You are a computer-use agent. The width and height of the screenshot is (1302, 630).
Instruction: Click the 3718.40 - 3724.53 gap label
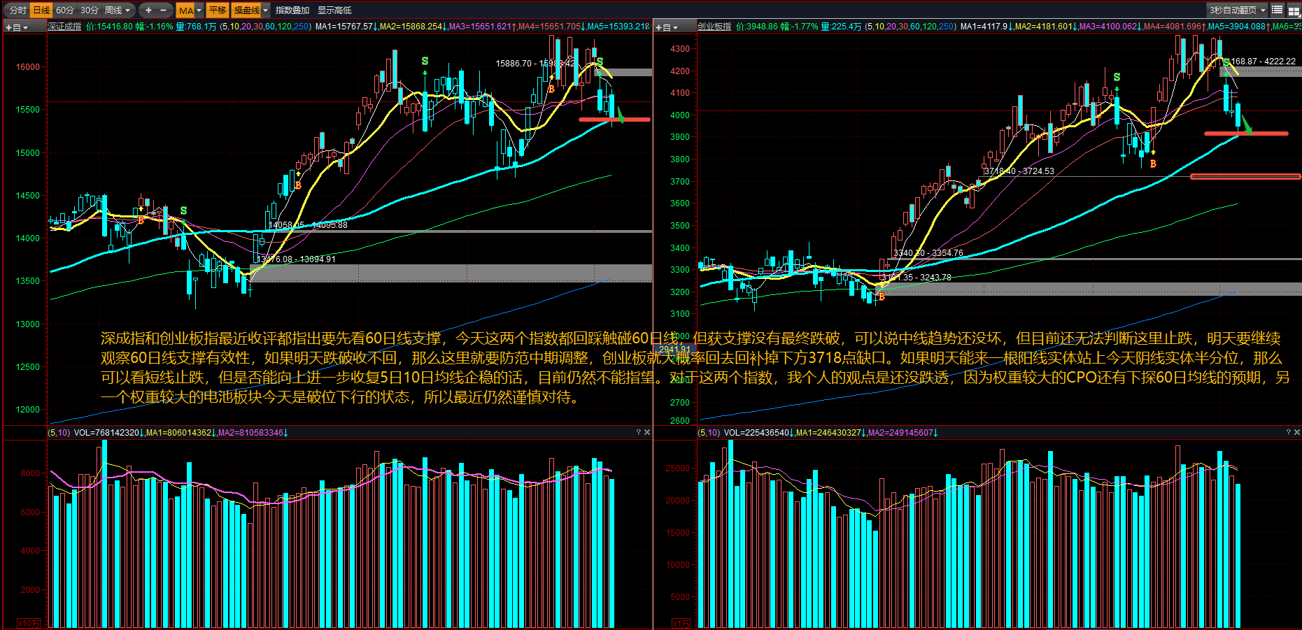tap(1019, 171)
